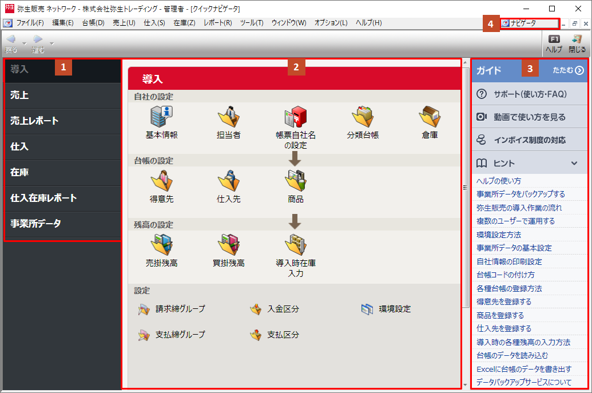Open hint 事業所データをバックアップする

521,194
